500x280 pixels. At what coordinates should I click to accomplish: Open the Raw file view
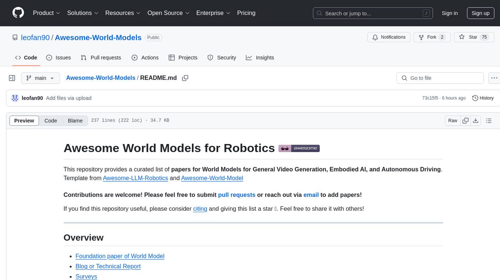[x=453, y=121]
